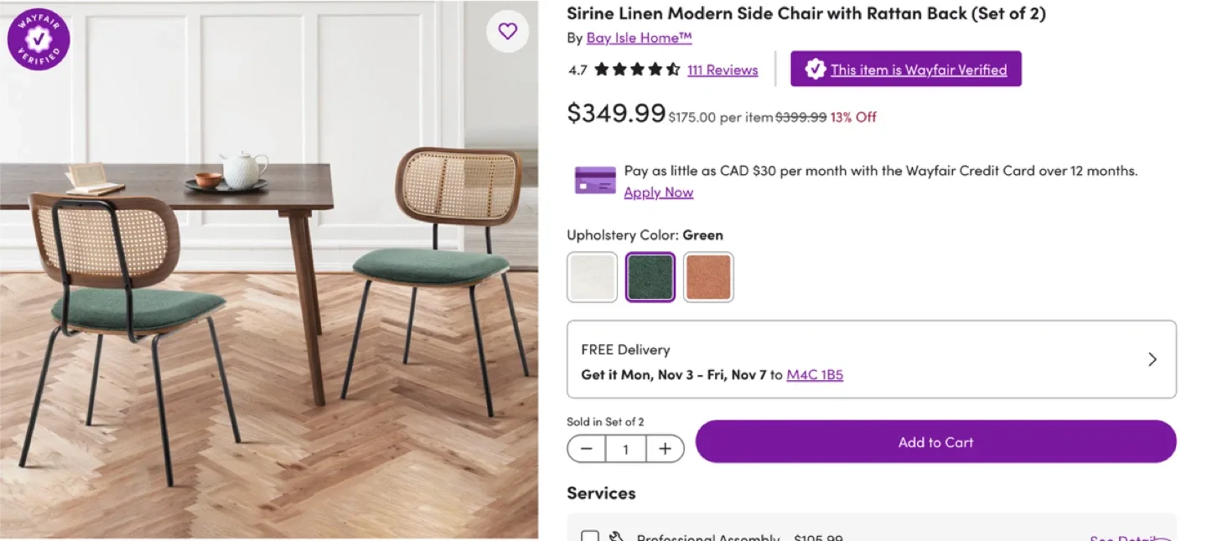Click the minus icon to decrease quantity
The height and width of the screenshot is (541, 1207).
pyautogui.click(x=586, y=449)
